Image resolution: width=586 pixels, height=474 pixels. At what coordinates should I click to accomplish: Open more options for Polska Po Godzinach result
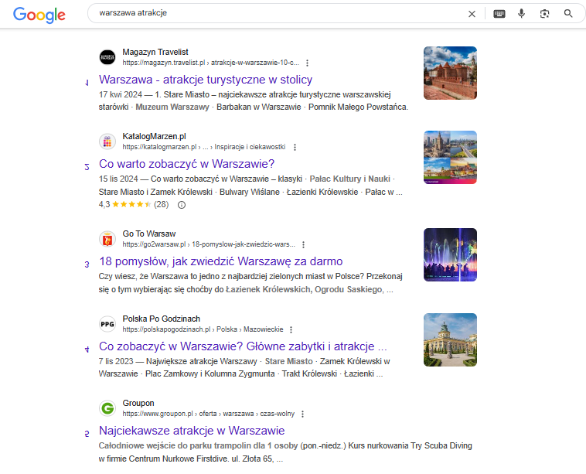click(x=291, y=329)
